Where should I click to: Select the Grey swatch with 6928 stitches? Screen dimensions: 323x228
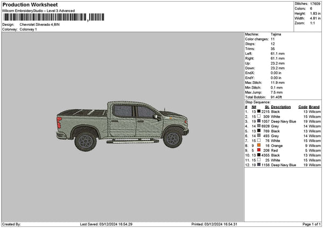[259, 126]
